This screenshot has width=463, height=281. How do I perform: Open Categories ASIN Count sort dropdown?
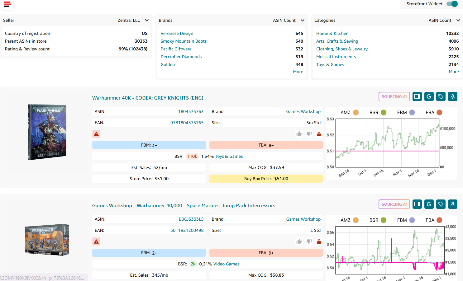[x=458, y=20]
